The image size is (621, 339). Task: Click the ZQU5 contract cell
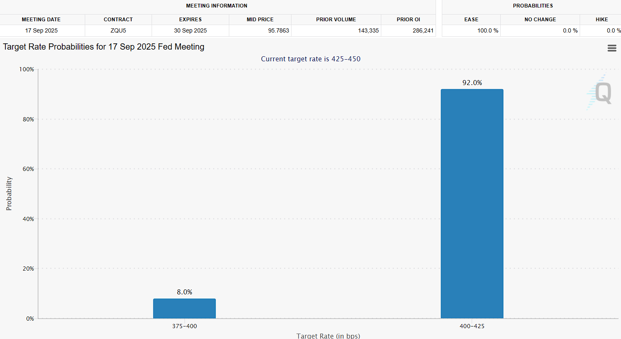coord(118,30)
